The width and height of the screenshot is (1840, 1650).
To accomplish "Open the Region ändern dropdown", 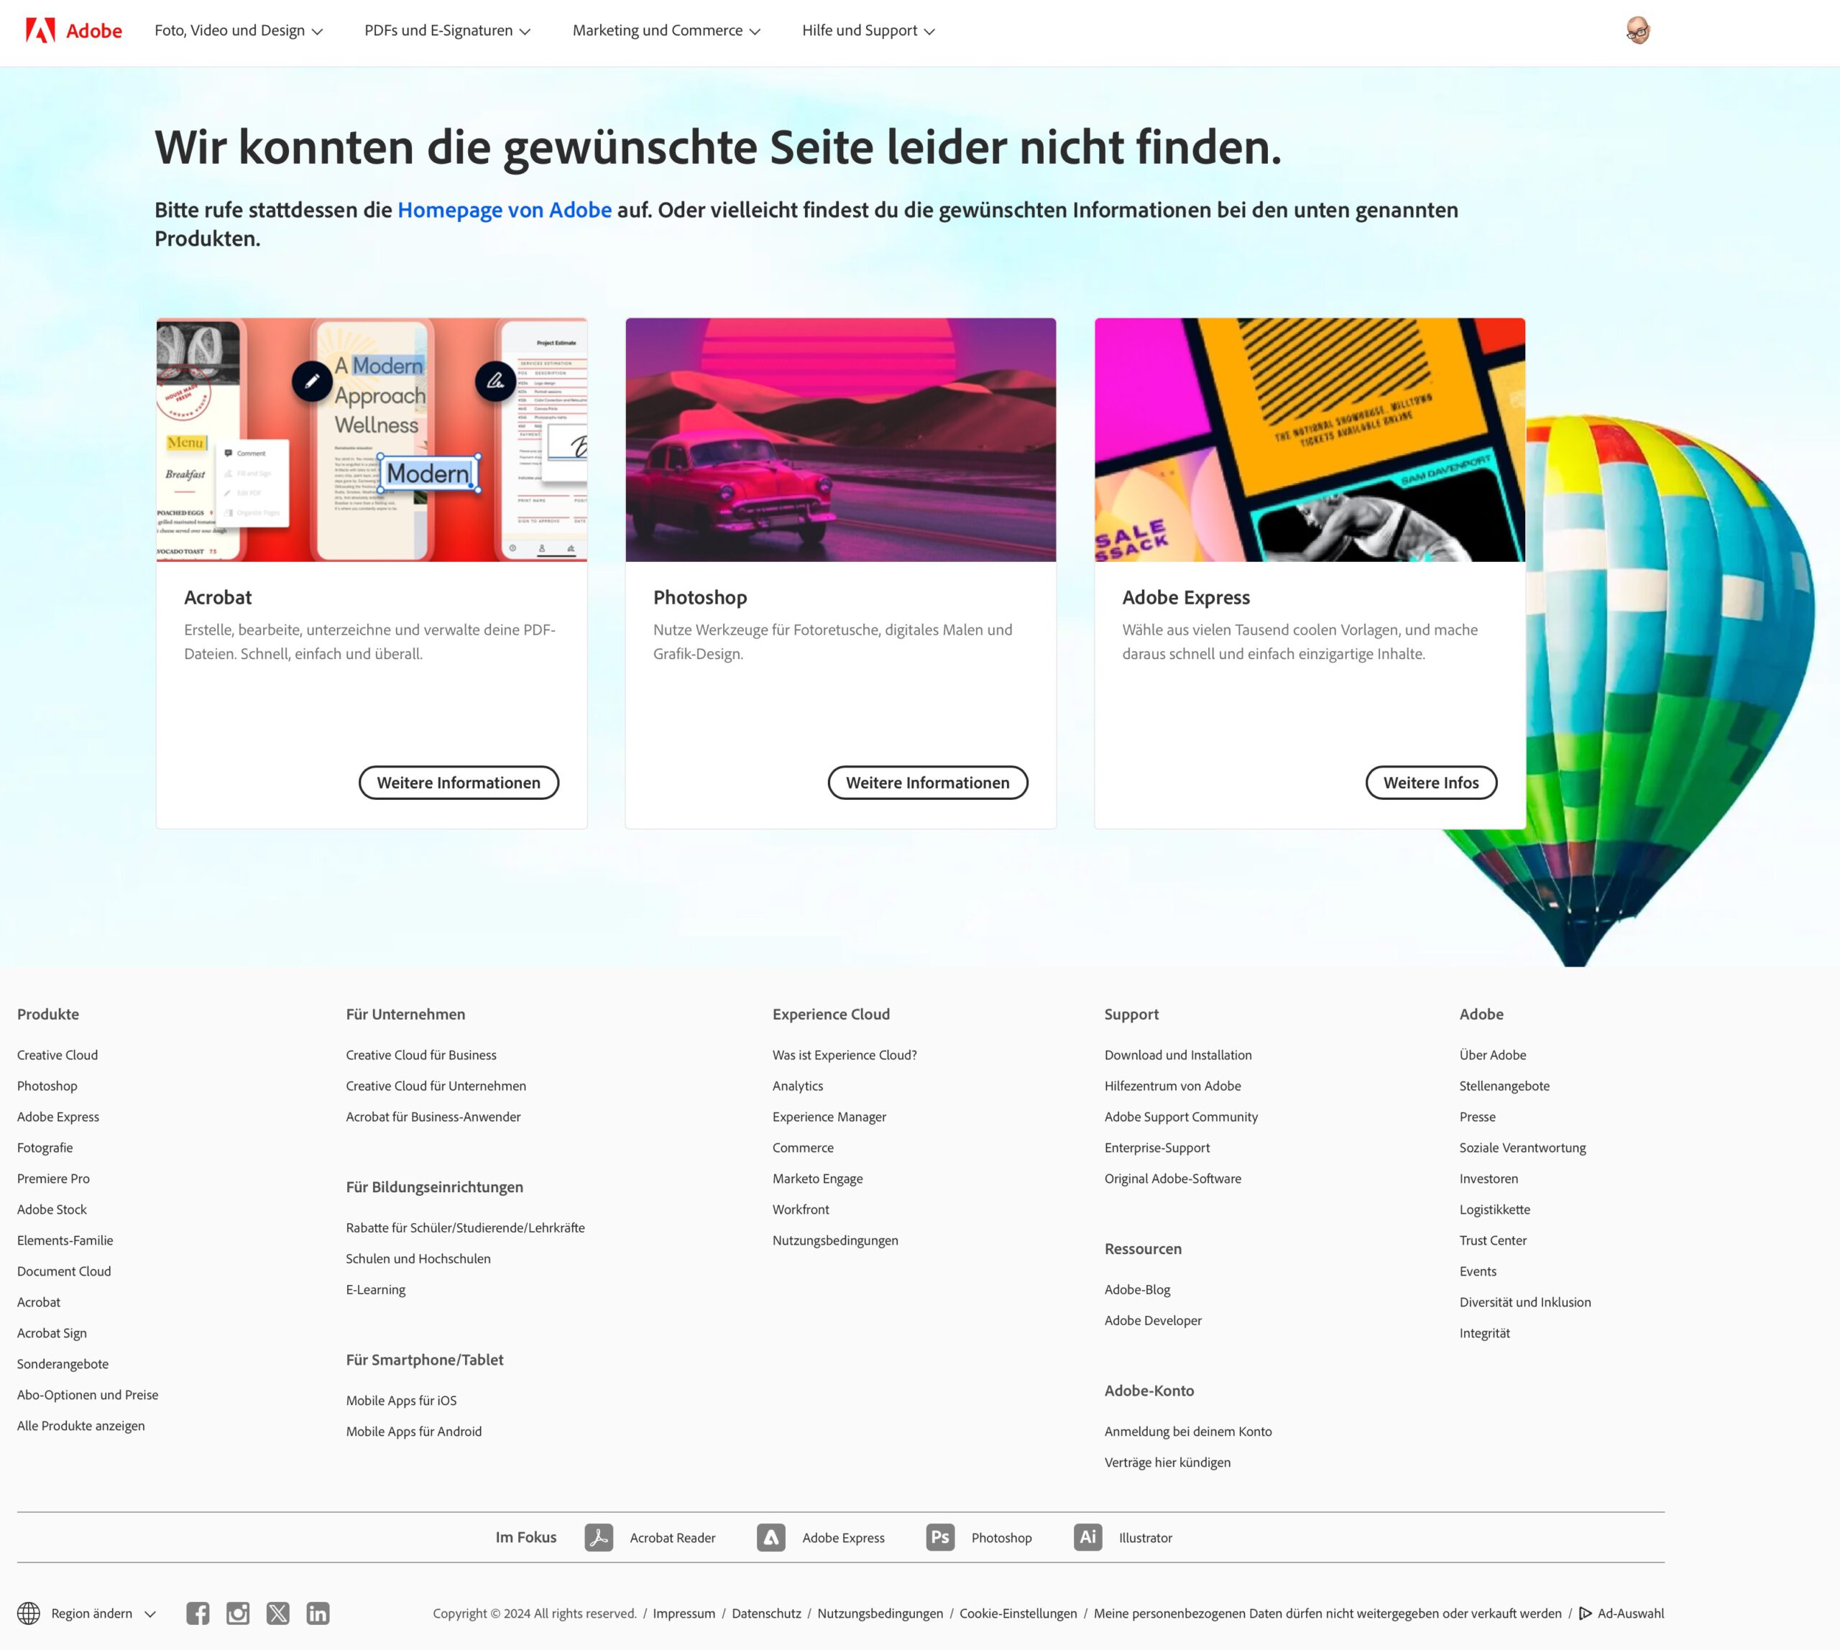I will point(87,1613).
